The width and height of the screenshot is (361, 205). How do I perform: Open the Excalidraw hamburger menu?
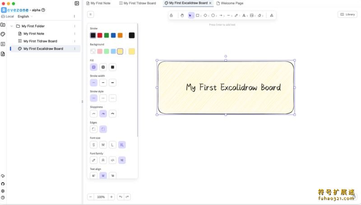tap(91, 14)
